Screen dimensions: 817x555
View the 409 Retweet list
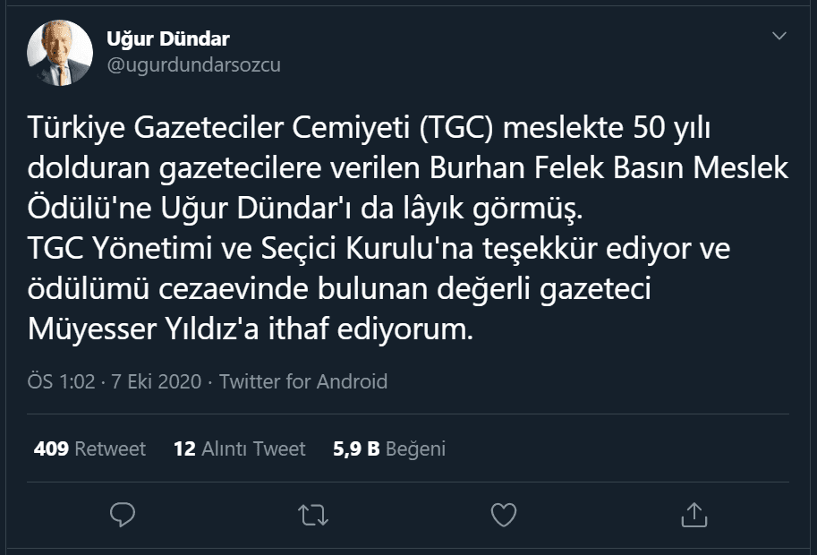(89, 448)
